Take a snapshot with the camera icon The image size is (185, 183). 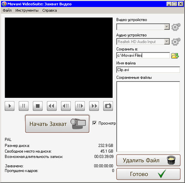[108, 106]
